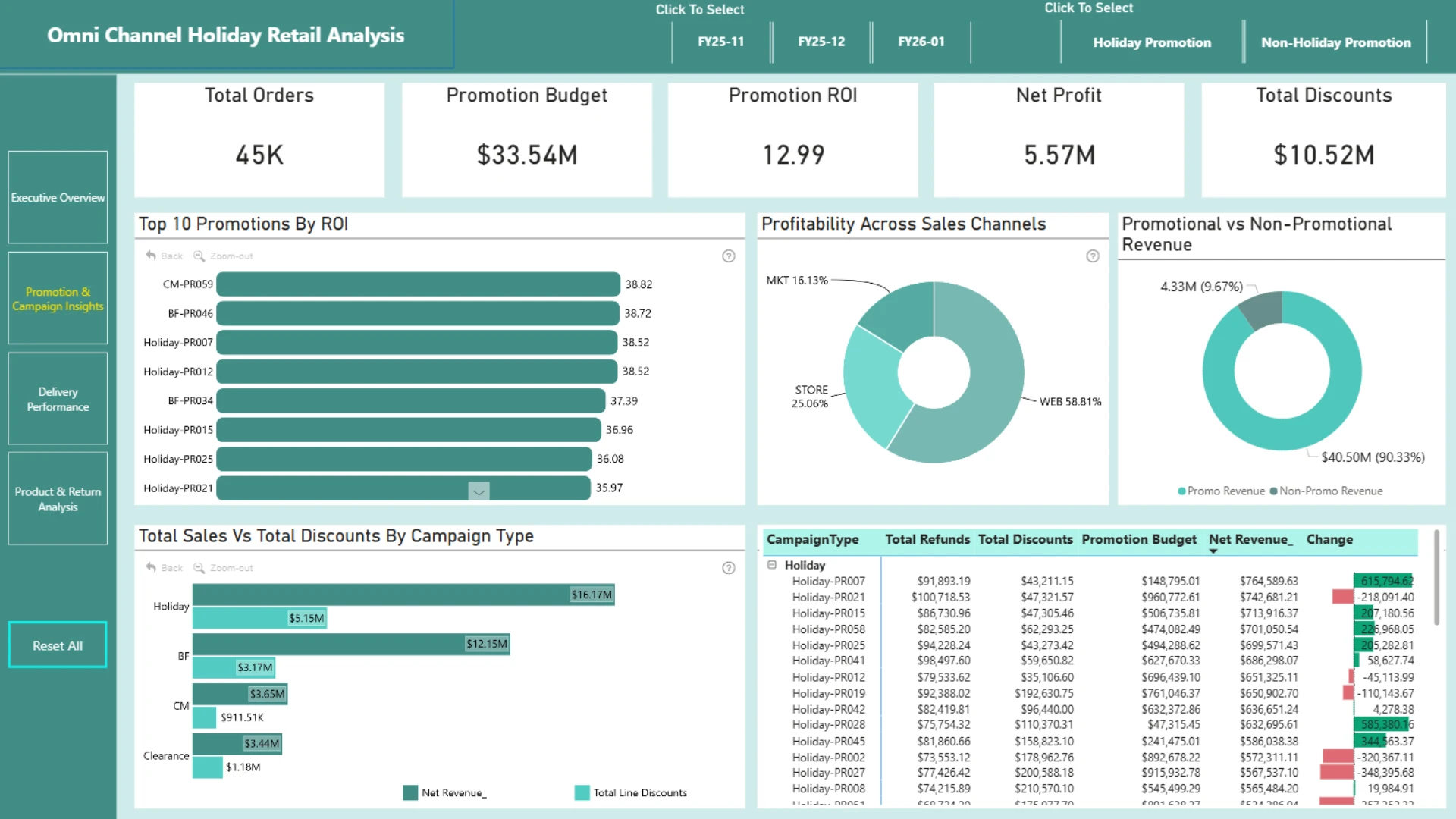The height and width of the screenshot is (819, 1456).
Task: Click Back arrow in Top 10 Promotions chart
Action: pos(151,256)
